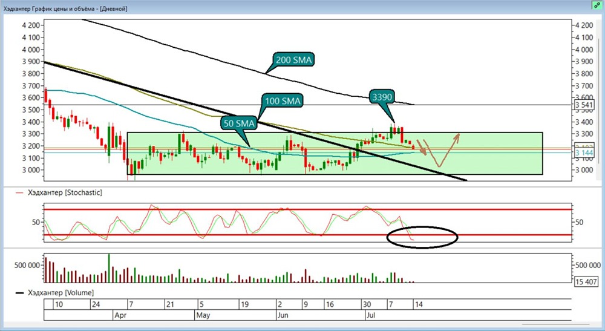Click the 15 407 volume value tag

pos(586,281)
